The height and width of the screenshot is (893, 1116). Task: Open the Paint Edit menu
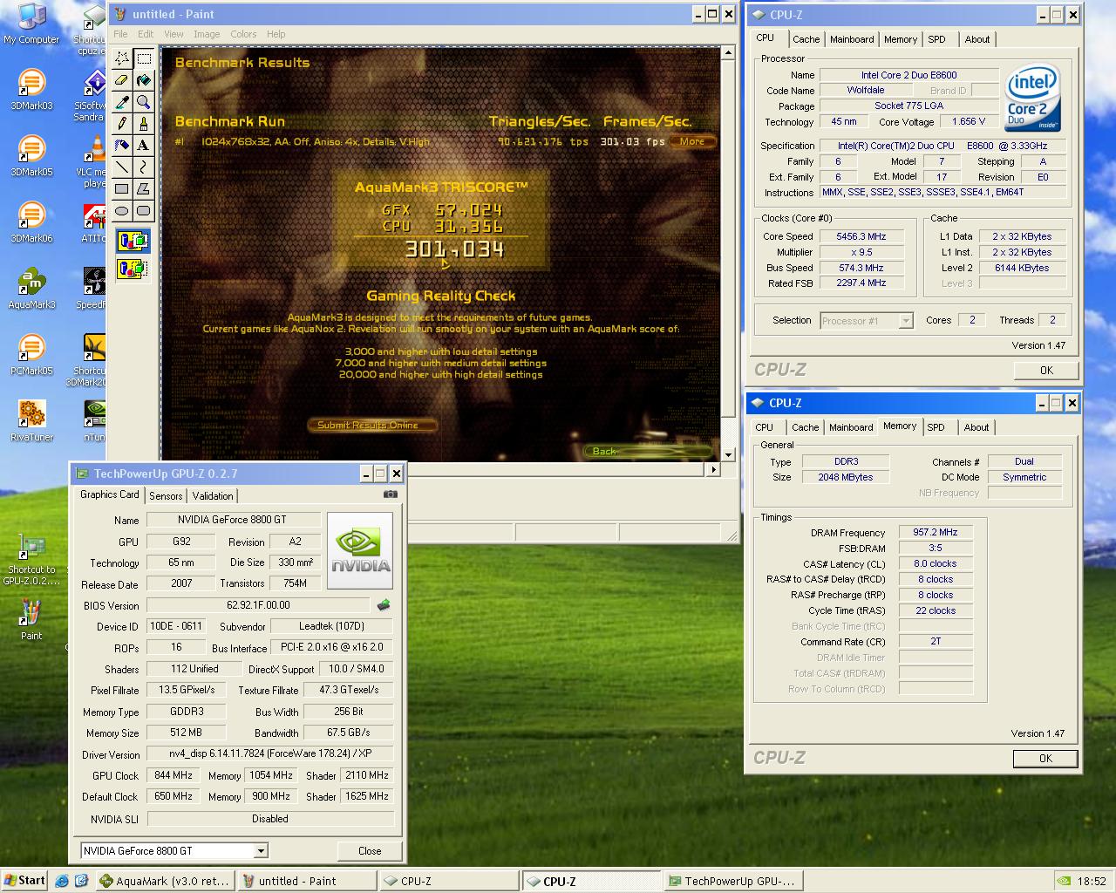click(x=146, y=34)
